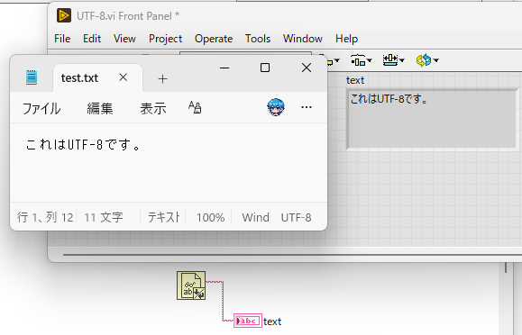Open the 表示 menu in Notepad
The height and width of the screenshot is (335, 522).
click(x=152, y=108)
